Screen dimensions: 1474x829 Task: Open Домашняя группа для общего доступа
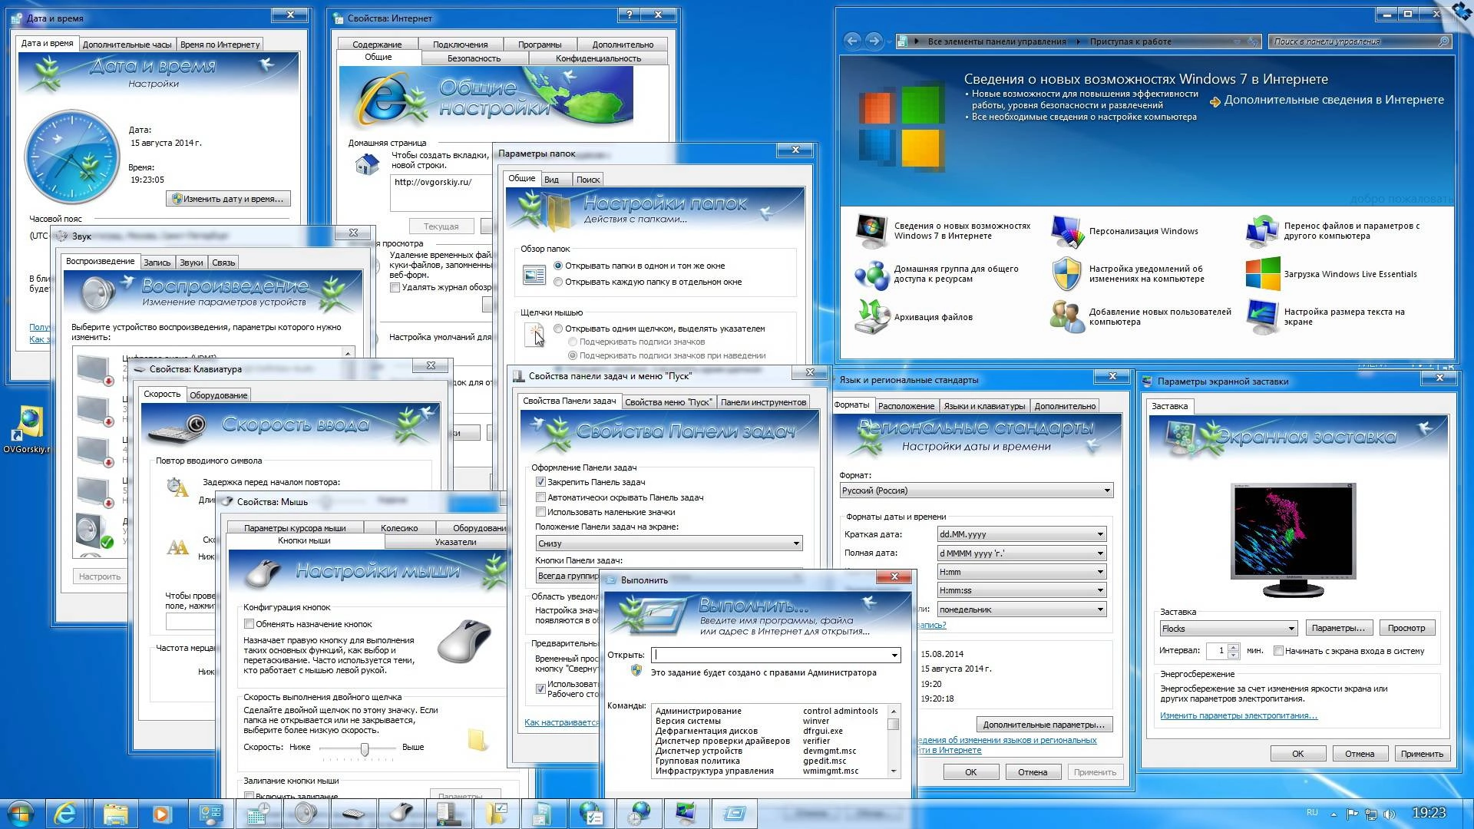pyautogui.click(x=955, y=273)
